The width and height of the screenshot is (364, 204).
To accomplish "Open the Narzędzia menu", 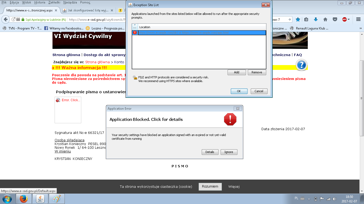I will click(70, 2).
